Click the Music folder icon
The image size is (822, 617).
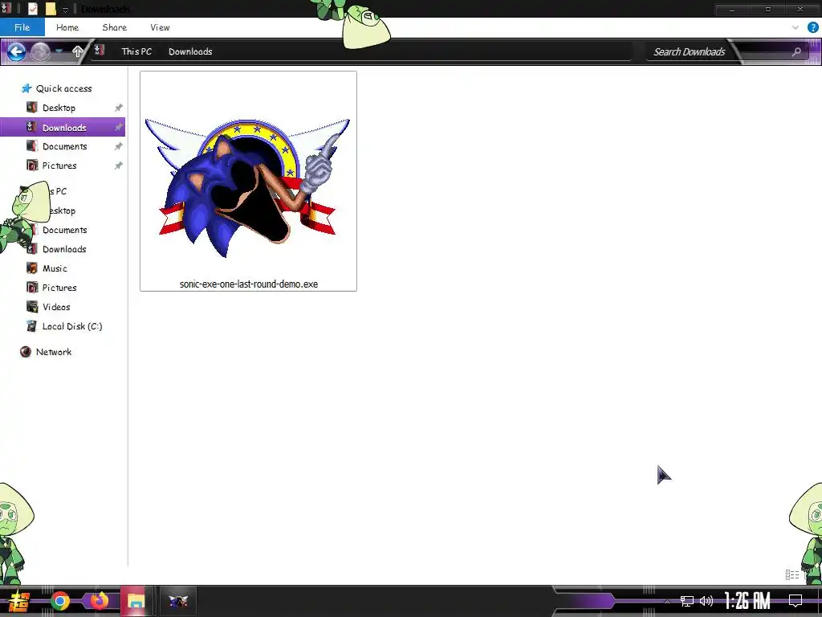[32, 268]
